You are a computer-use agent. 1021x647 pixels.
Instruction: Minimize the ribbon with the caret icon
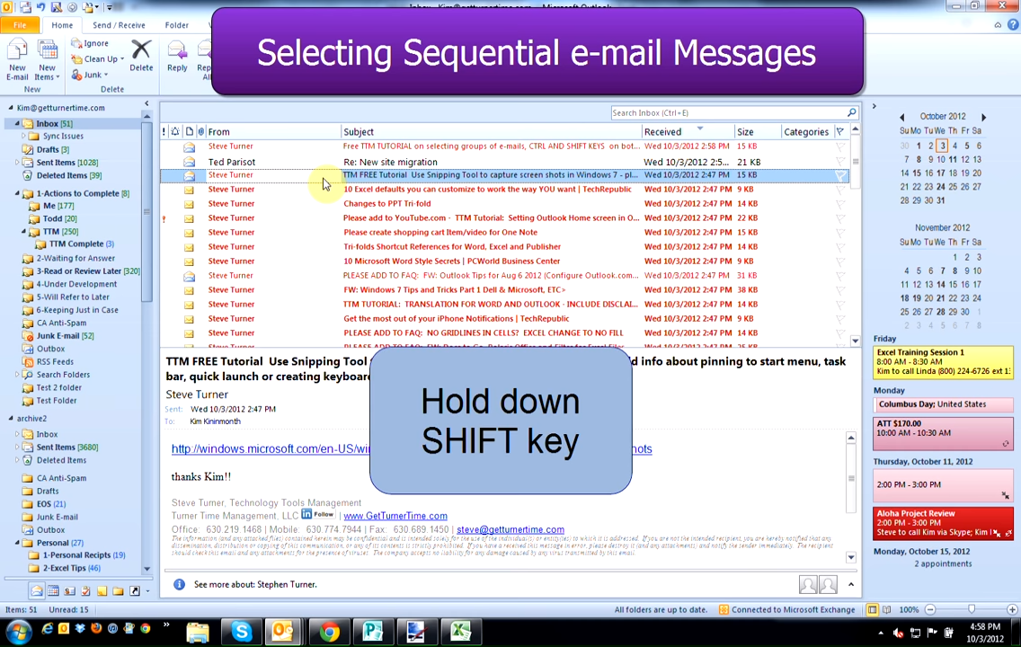(x=998, y=25)
